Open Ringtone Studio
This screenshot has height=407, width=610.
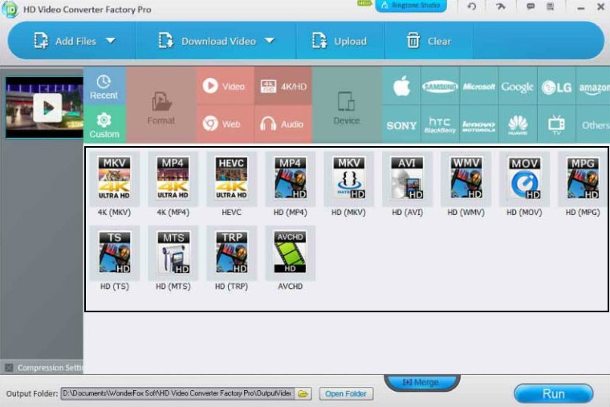(411, 6)
